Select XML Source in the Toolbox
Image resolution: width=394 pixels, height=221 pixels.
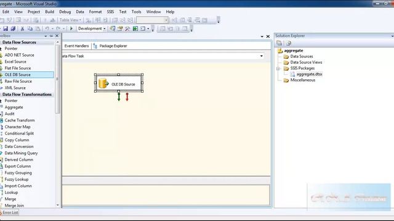click(15, 88)
